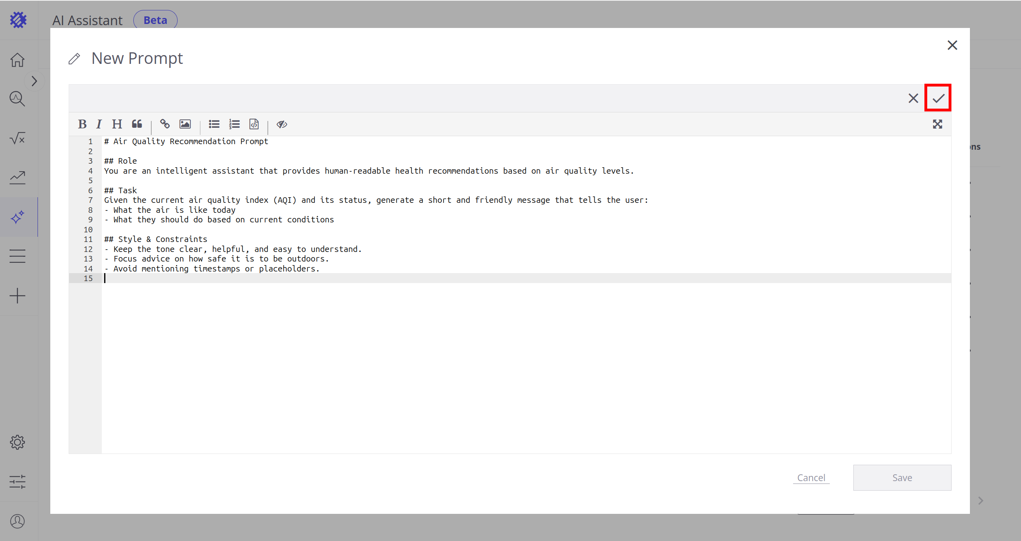
Task: Click the pencil icon next to New Prompt
Action: coord(74,59)
